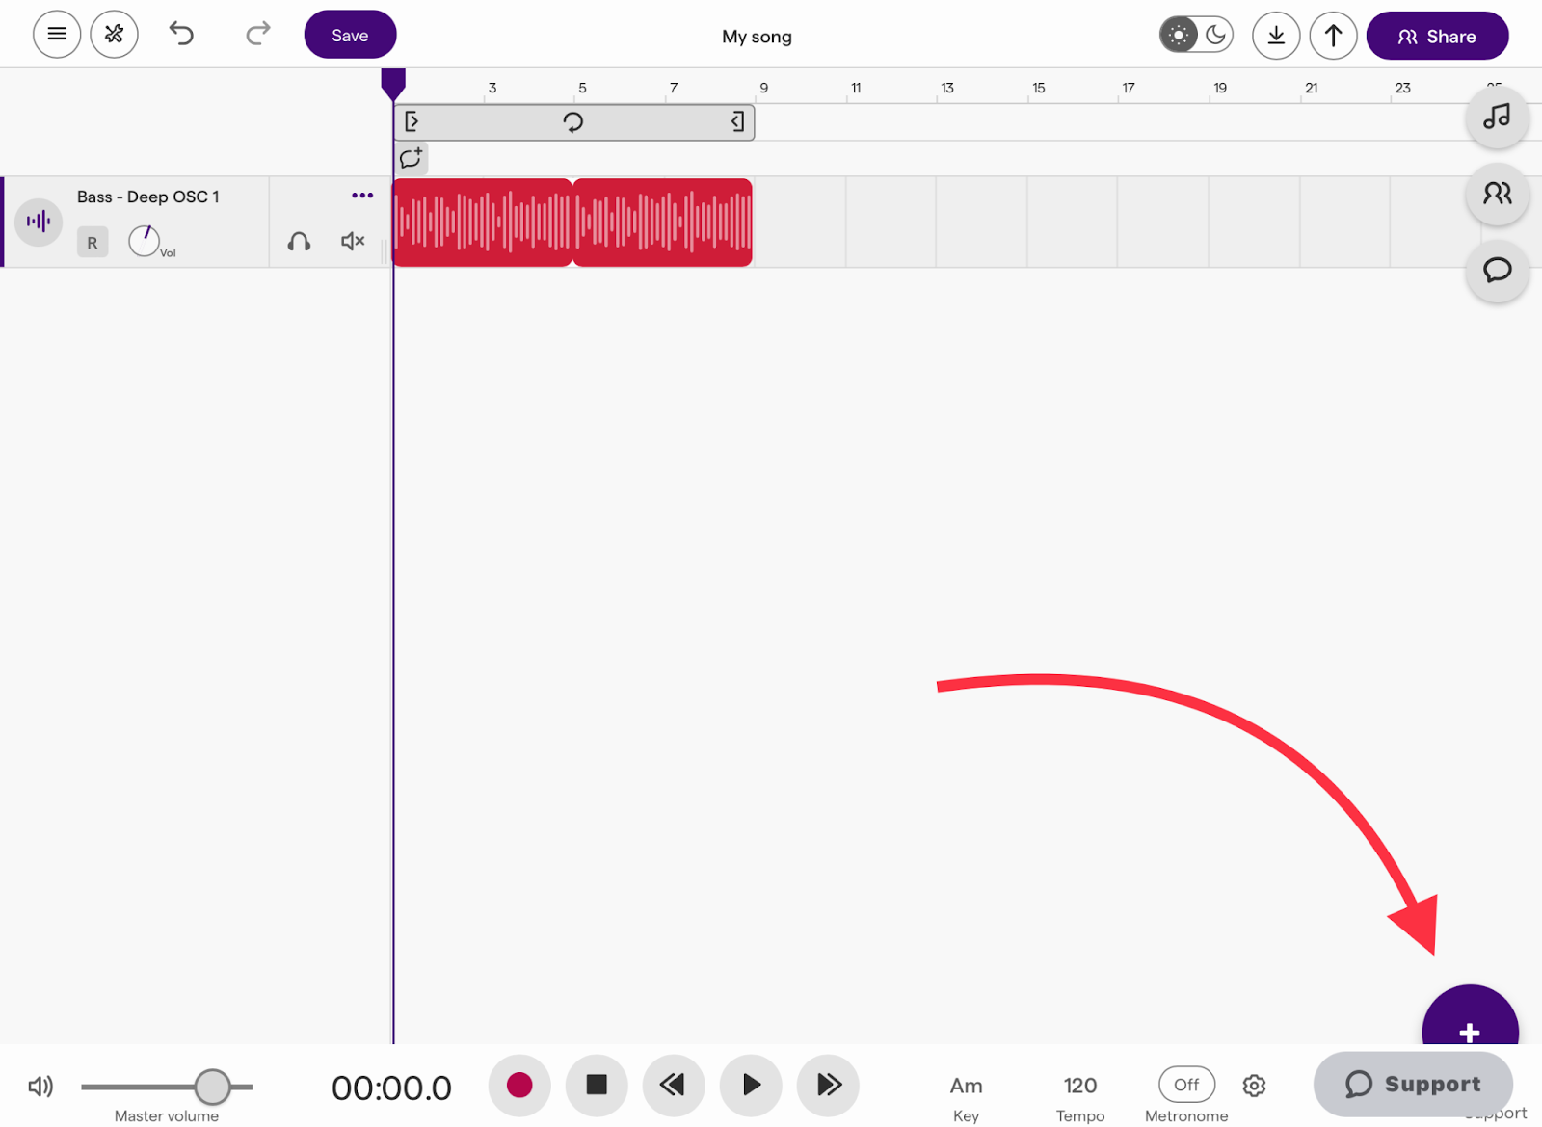Arm Bass track for recording with R

(x=93, y=243)
